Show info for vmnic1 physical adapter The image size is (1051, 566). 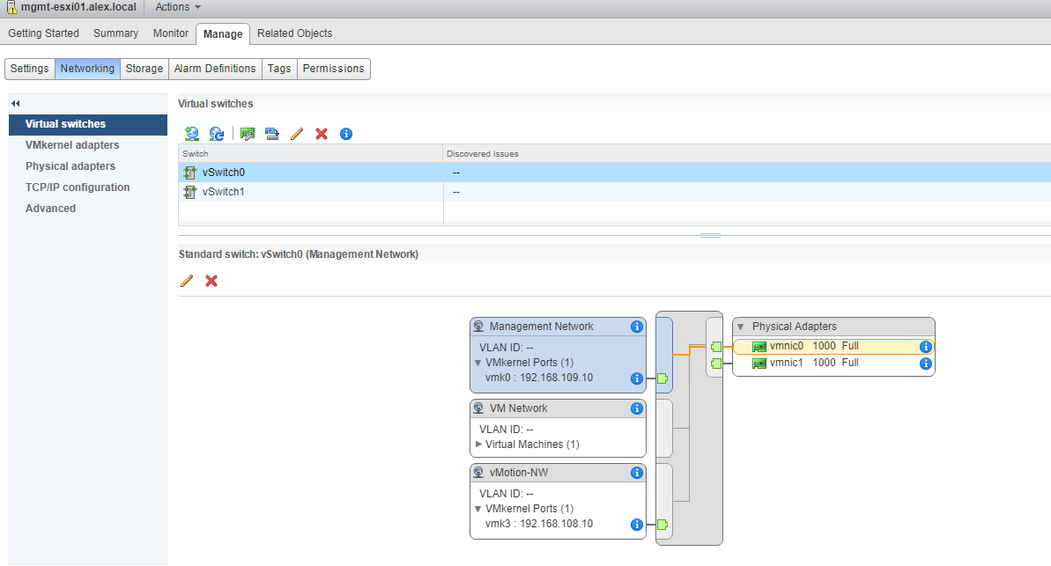(x=926, y=364)
